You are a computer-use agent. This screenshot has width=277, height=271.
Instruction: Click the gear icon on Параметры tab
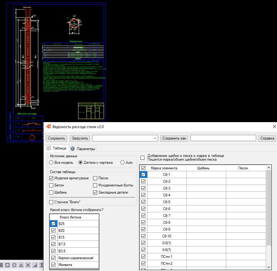coord(73,149)
